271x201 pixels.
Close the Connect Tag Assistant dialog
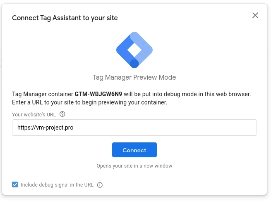click(x=255, y=16)
